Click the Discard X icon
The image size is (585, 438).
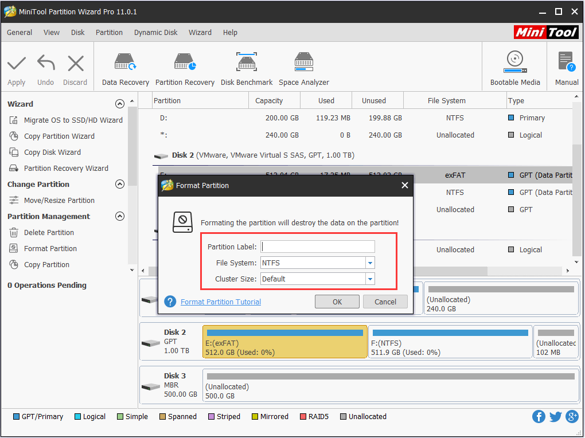[76, 63]
